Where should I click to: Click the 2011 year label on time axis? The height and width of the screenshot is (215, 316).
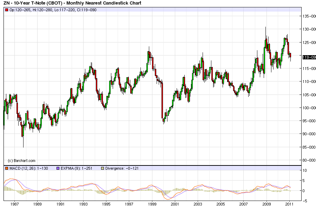(290, 204)
